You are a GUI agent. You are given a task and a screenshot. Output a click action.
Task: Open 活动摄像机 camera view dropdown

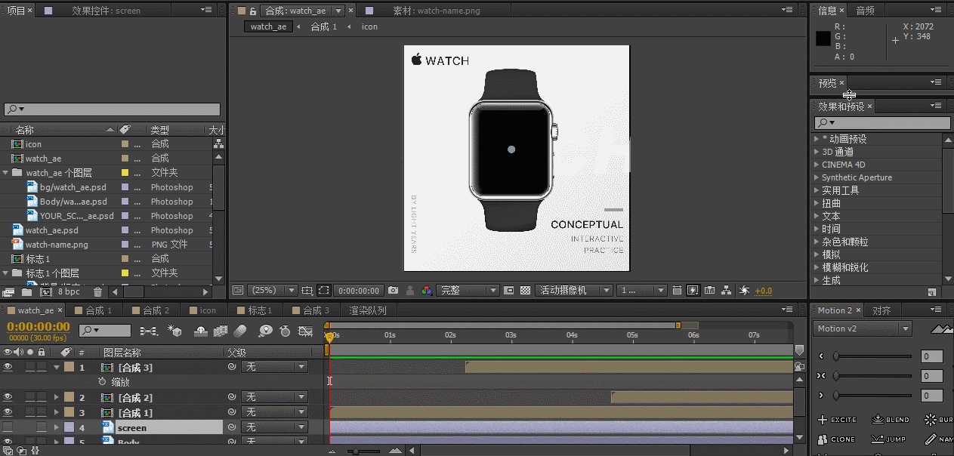click(x=573, y=290)
